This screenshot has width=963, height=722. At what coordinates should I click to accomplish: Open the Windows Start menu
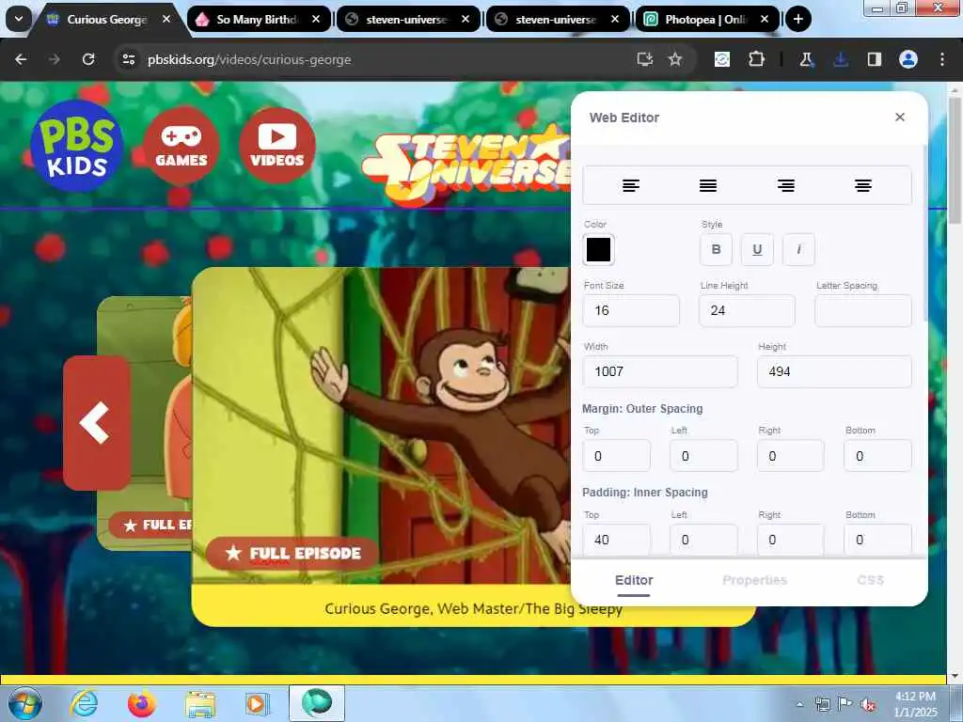tap(24, 704)
